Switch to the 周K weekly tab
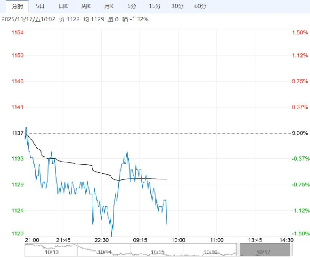310x258 pixels. click(x=86, y=6)
